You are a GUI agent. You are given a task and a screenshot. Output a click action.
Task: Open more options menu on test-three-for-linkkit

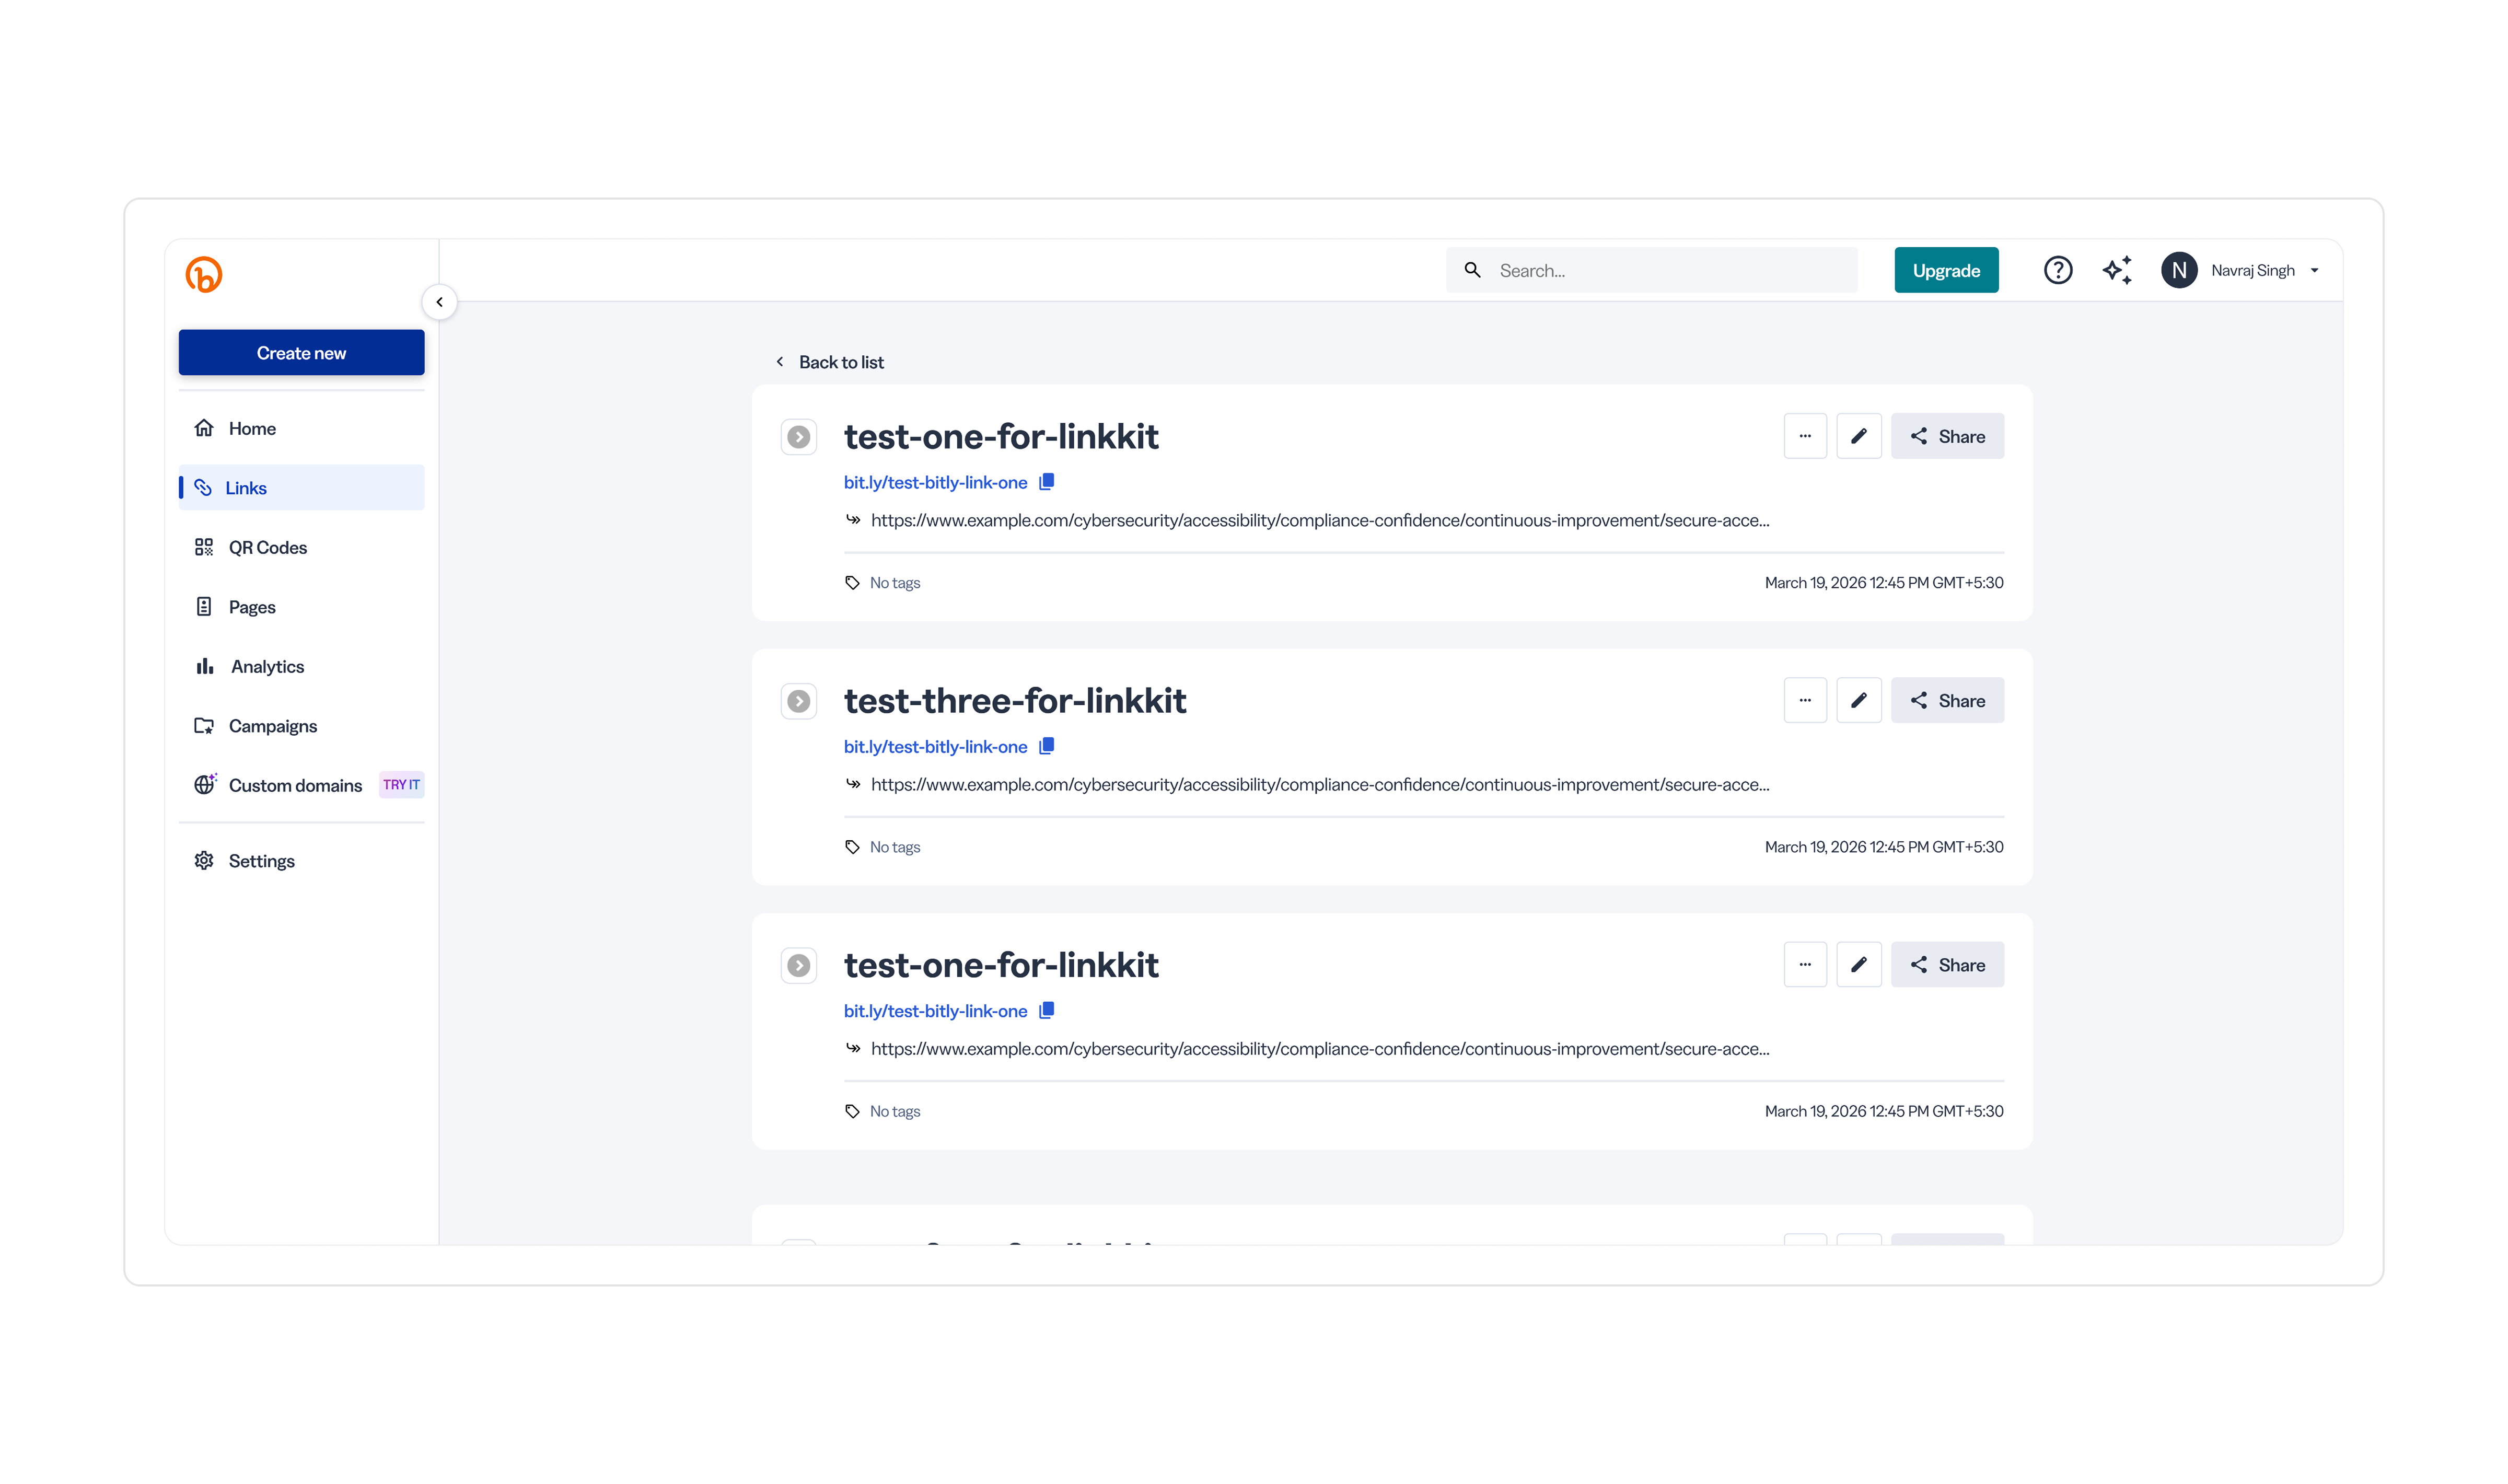[1804, 700]
